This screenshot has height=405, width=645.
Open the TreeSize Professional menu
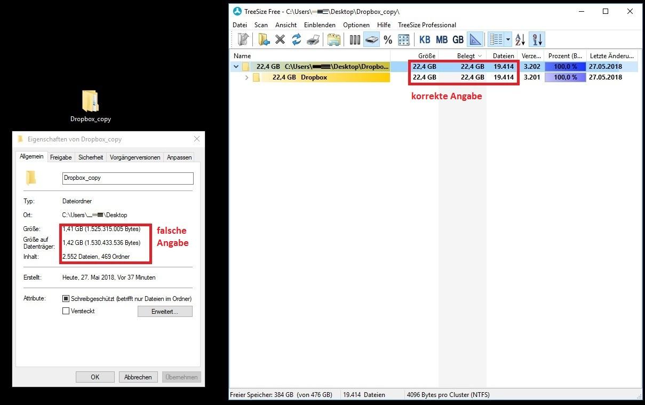[427, 25]
